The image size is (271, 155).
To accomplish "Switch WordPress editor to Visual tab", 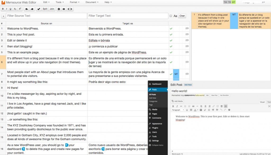I will [262, 102].
